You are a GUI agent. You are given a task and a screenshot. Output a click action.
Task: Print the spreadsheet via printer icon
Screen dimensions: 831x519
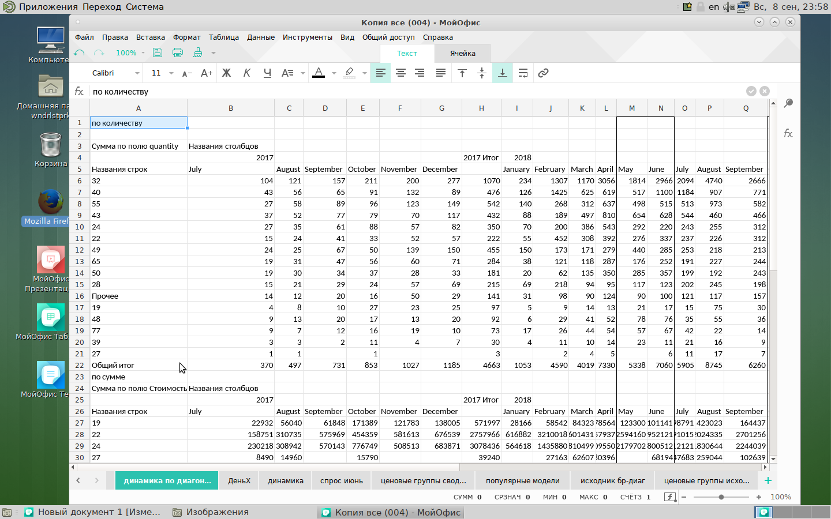(x=178, y=53)
